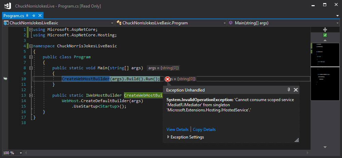
Task: Collapse the namespace ChuckNorrisJokesLiveBasic region
Action: coord(30,46)
